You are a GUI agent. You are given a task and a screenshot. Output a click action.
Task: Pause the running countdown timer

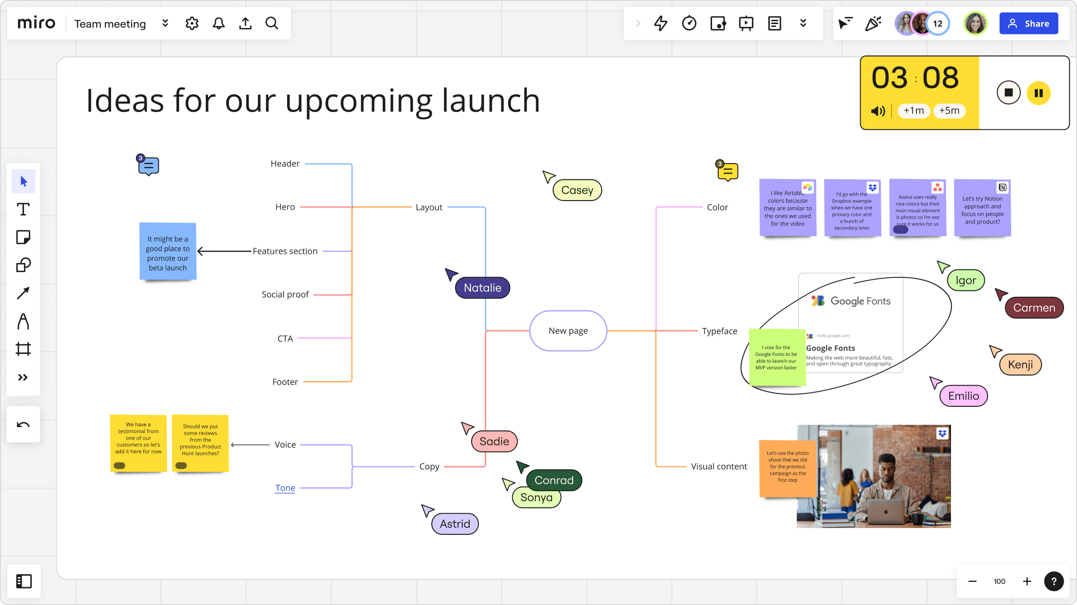point(1039,92)
